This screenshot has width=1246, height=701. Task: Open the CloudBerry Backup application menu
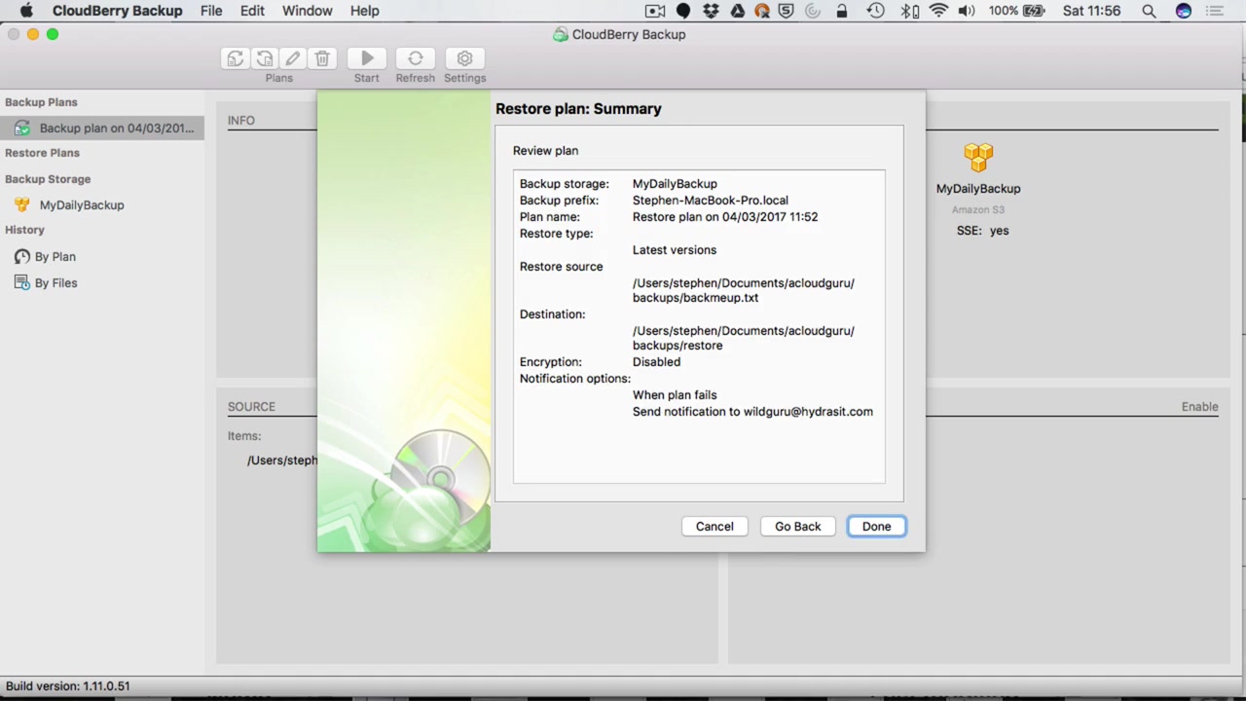[x=117, y=11]
